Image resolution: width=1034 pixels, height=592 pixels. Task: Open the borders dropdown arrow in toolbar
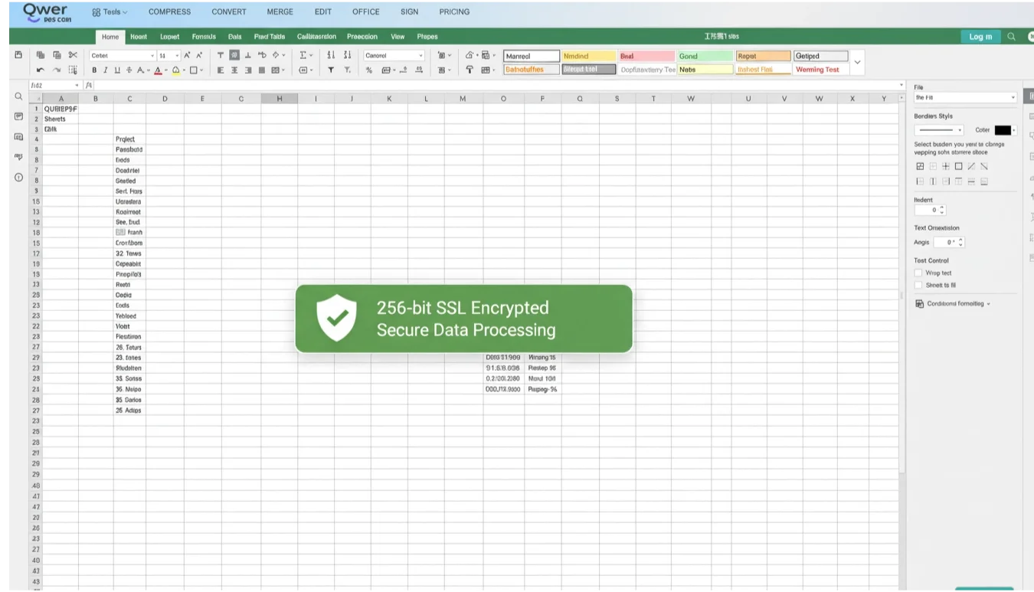point(202,70)
